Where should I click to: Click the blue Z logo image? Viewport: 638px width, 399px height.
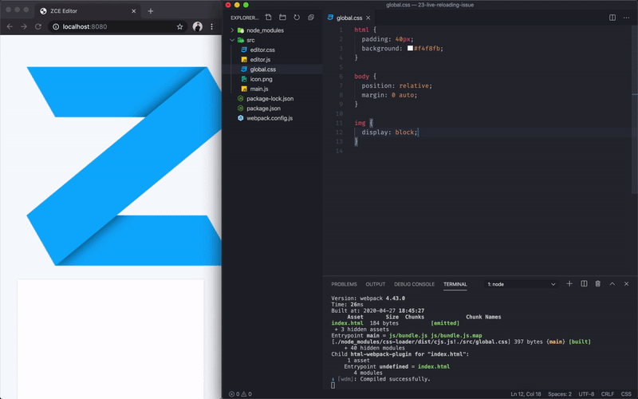[124, 166]
